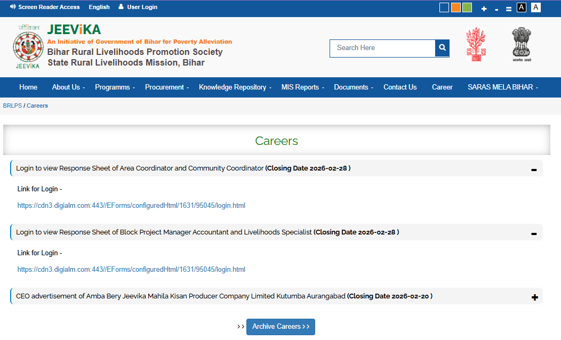Turn on Screen Reader Access
The height and width of the screenshot is (340, 561).
[45, 7]
